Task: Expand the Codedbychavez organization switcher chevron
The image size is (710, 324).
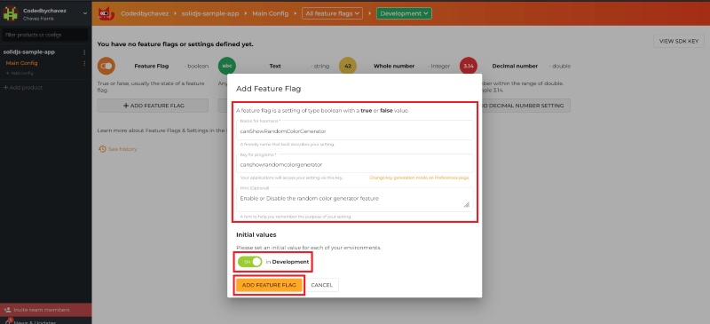Action: point(84,13)
